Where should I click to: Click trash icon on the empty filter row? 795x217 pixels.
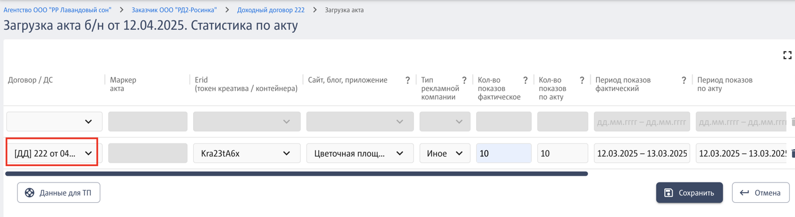coord(793,121)
